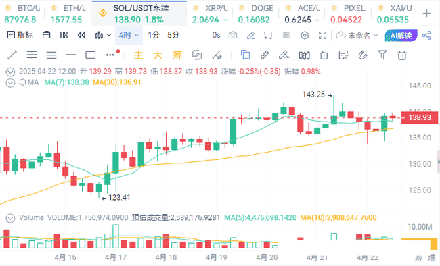Select the 5分 timeframe
This screenshot has height=266, width=440.
173,35
